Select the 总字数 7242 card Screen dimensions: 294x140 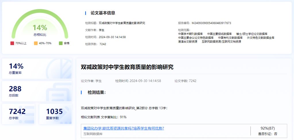tap(18, 114)
